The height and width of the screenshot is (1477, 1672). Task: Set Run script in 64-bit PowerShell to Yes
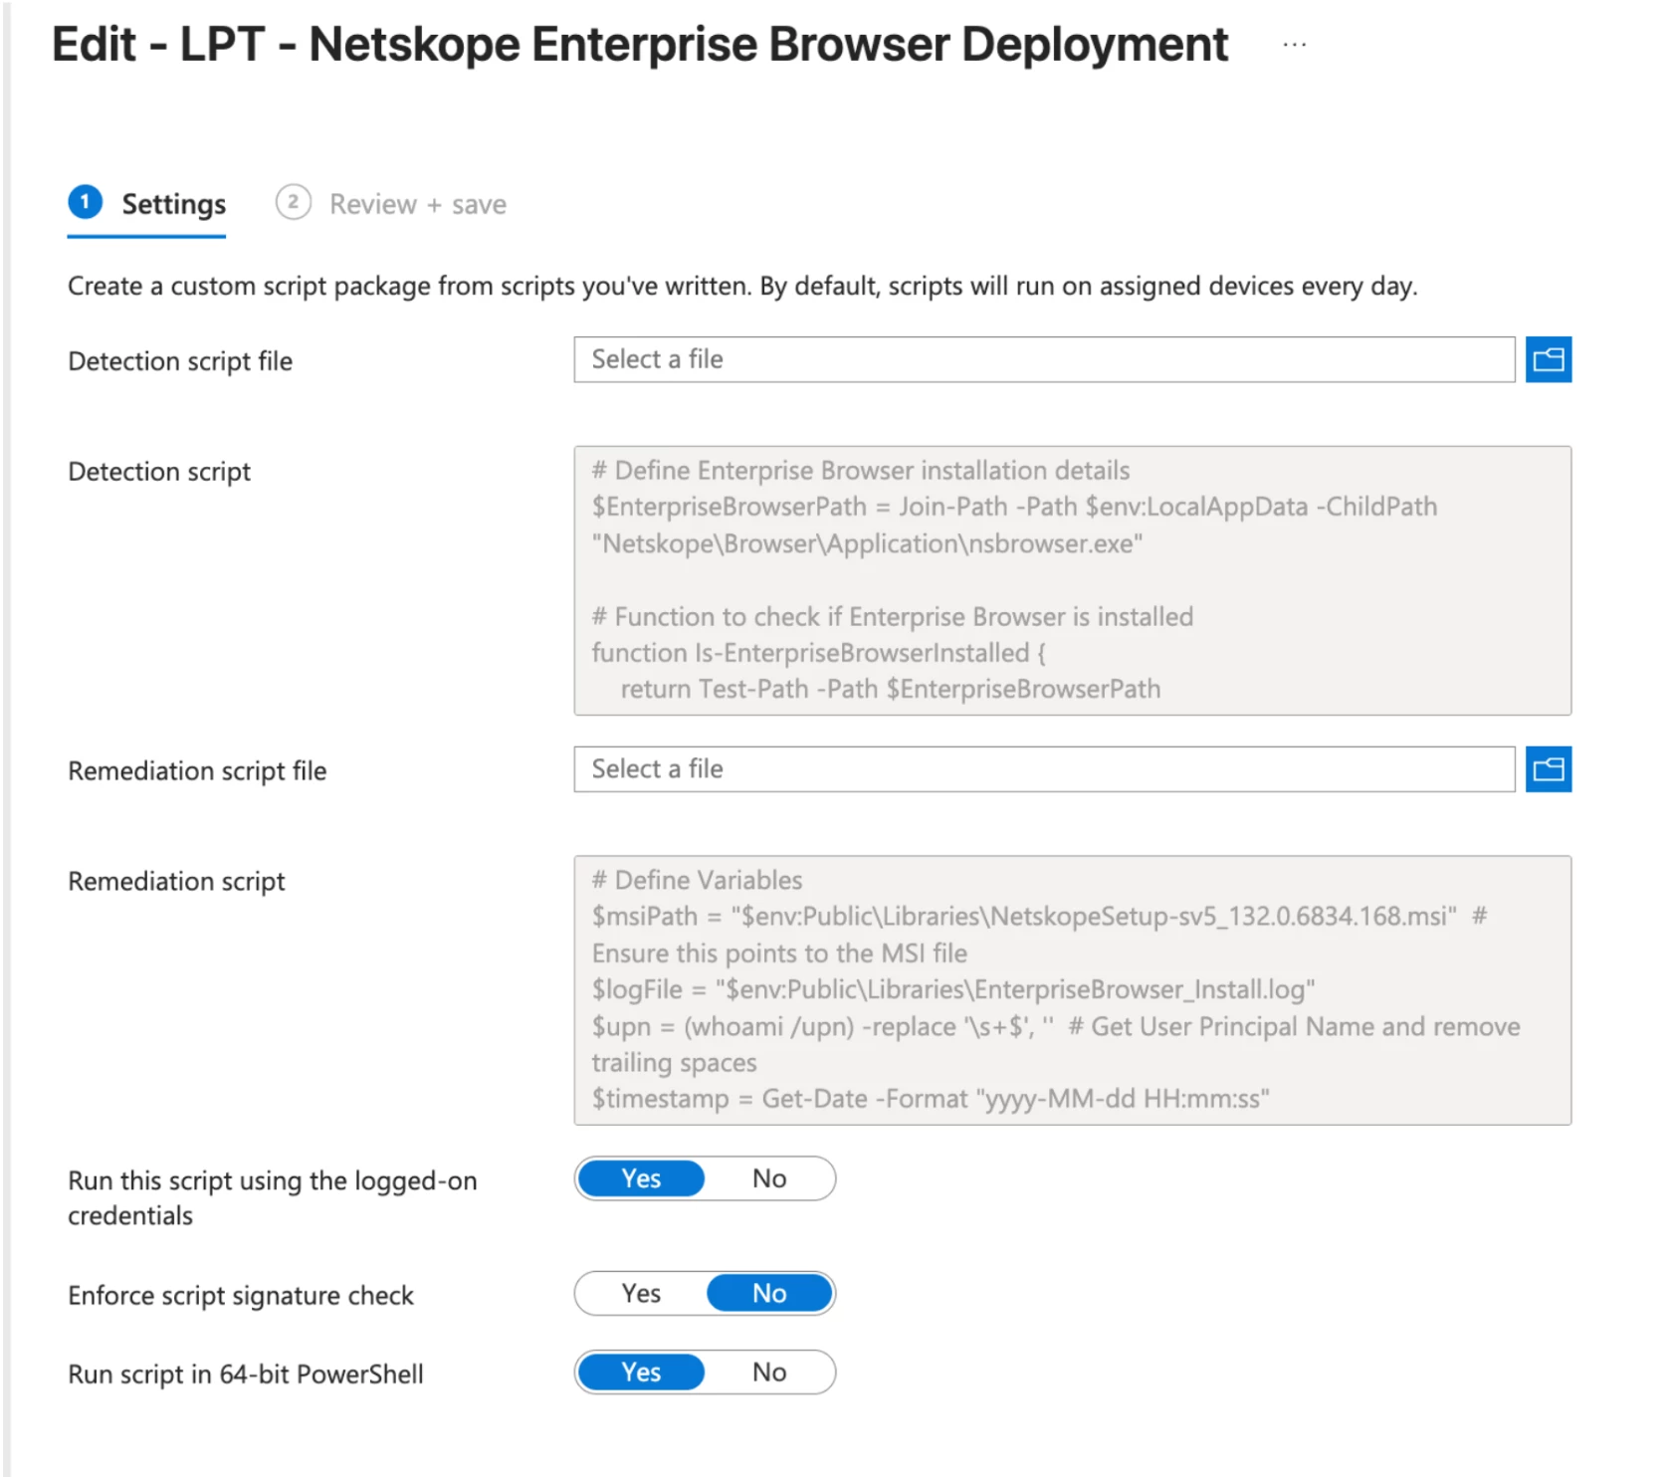click(x=641, y=1371)
